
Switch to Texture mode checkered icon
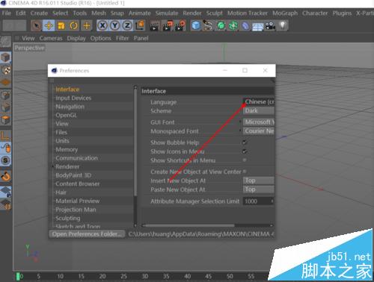[x=6, y=70]
